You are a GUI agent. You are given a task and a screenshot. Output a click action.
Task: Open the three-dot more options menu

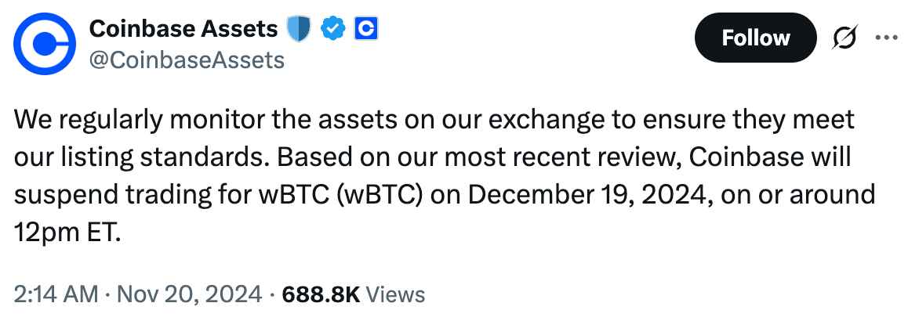(x=886, y=38)
